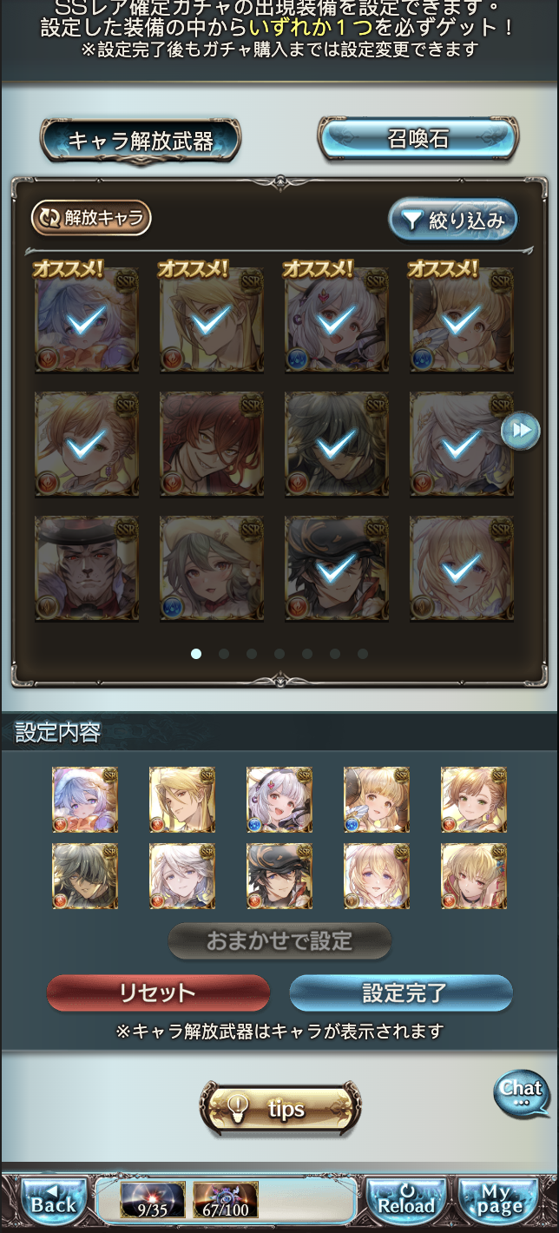
Task: Jump to the second page dot
Action: [x=224, y=654]
